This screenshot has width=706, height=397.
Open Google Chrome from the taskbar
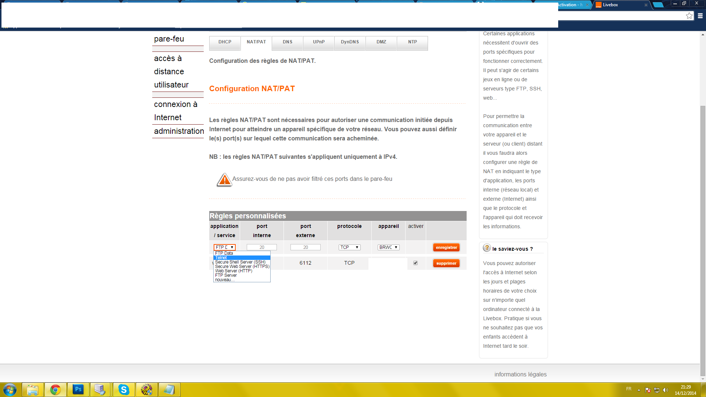click(x=56, y=390)
